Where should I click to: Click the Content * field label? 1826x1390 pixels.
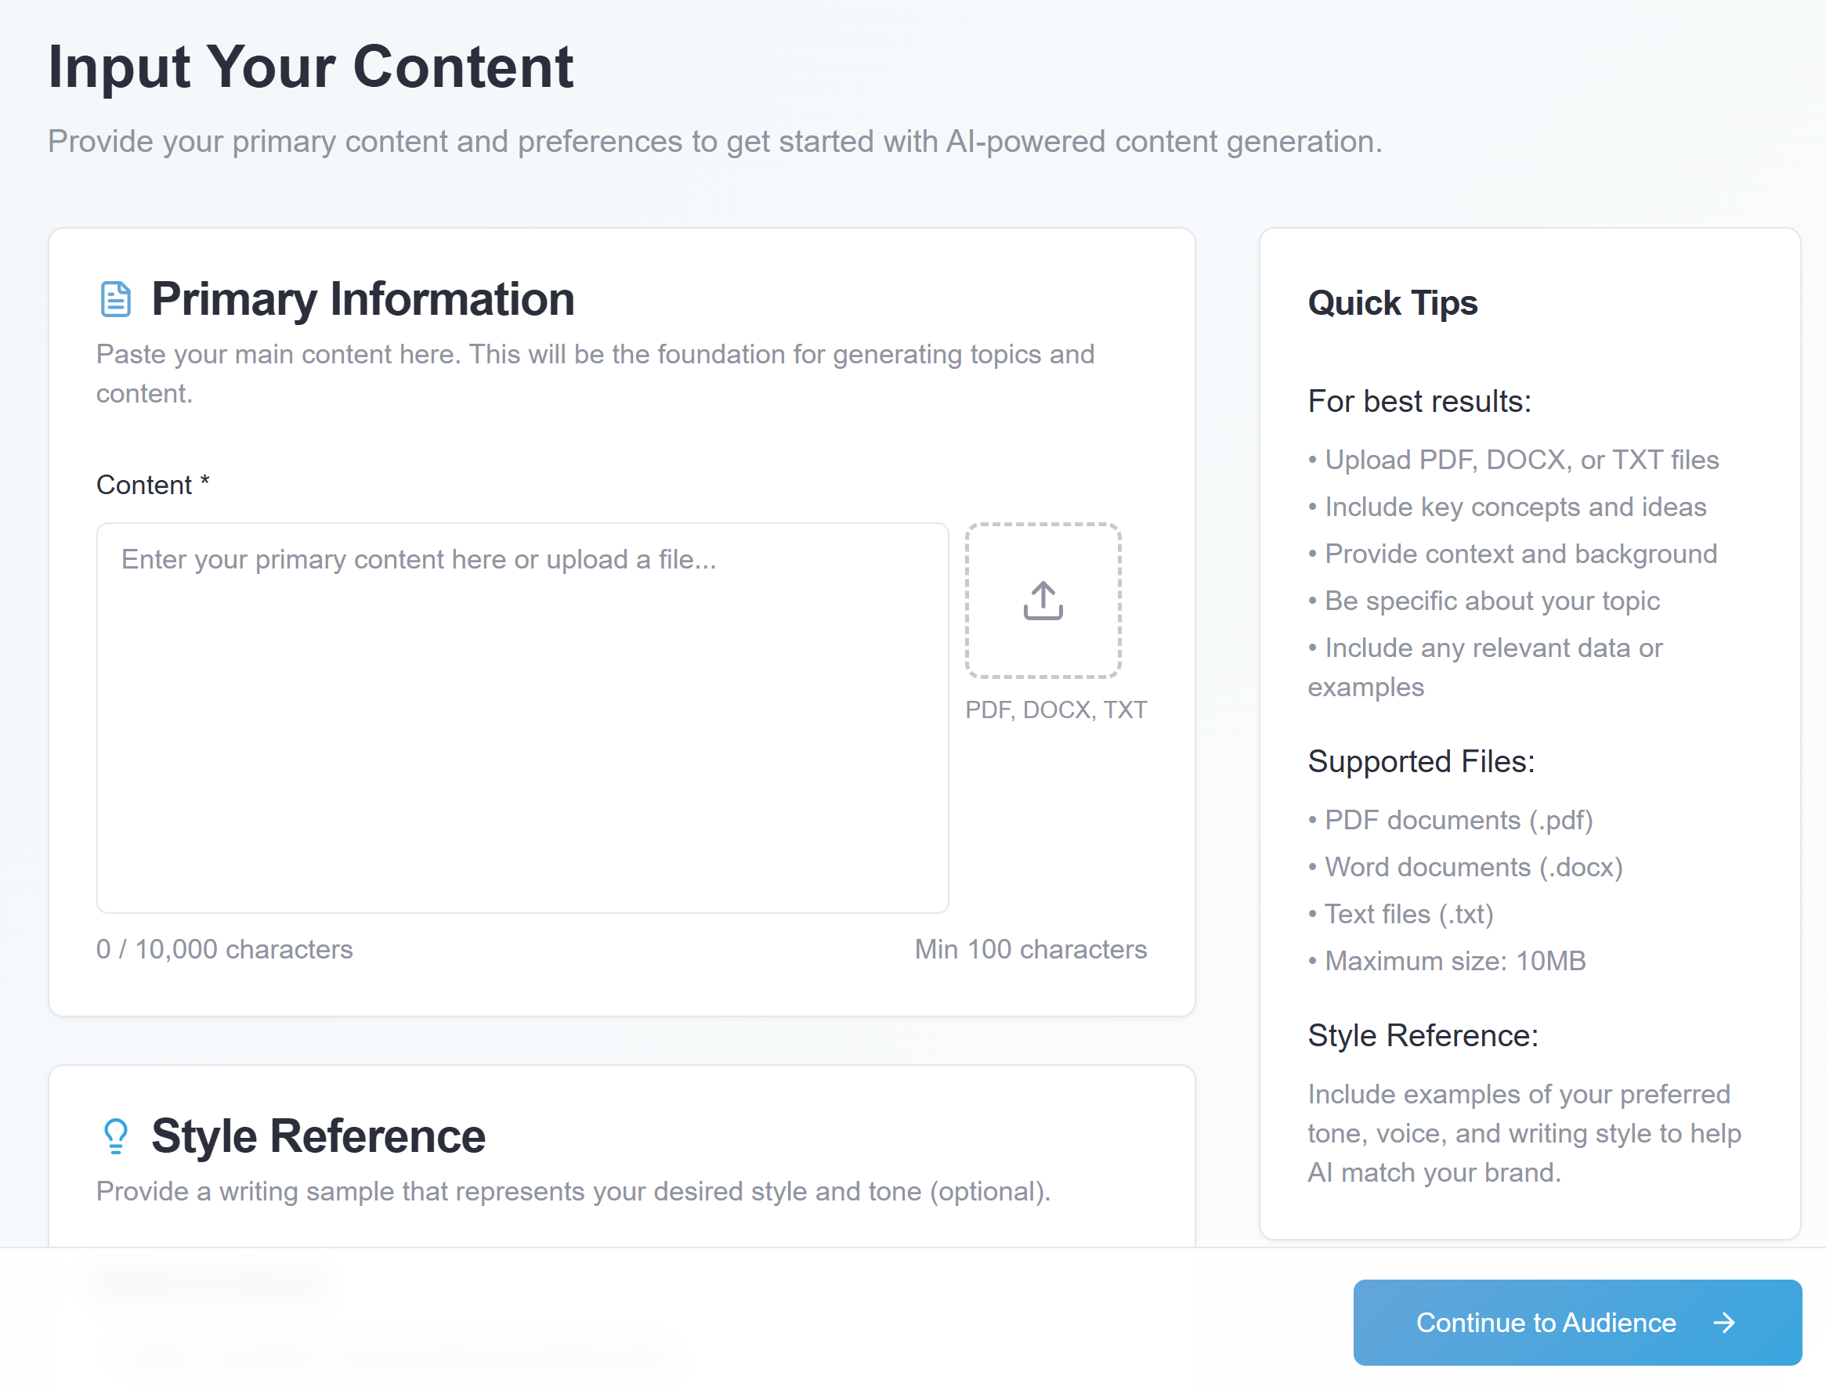(153, 485)
